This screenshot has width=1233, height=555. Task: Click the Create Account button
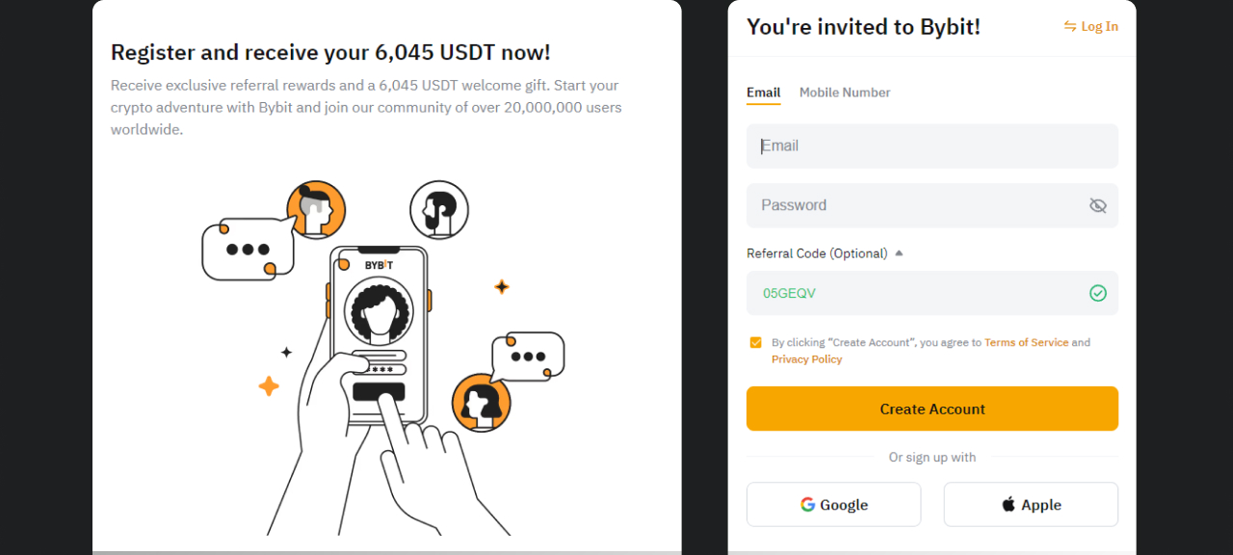click(x=932, y=409)
